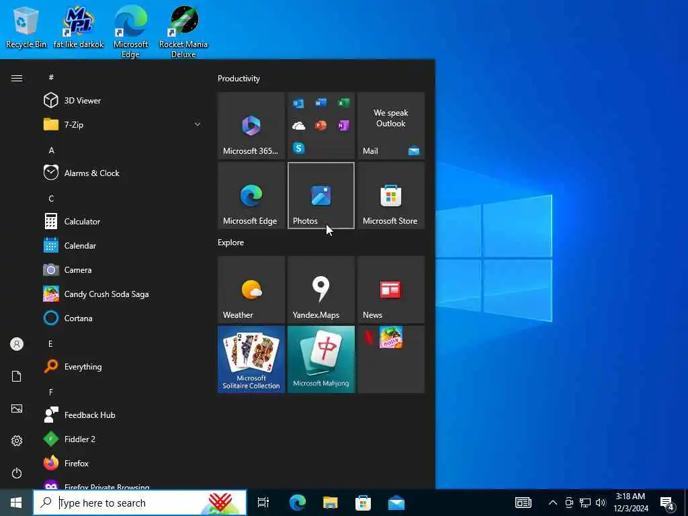Open the Microsoft 365 tile
This screenshot has width=688, height=516.
pos(251,126)
